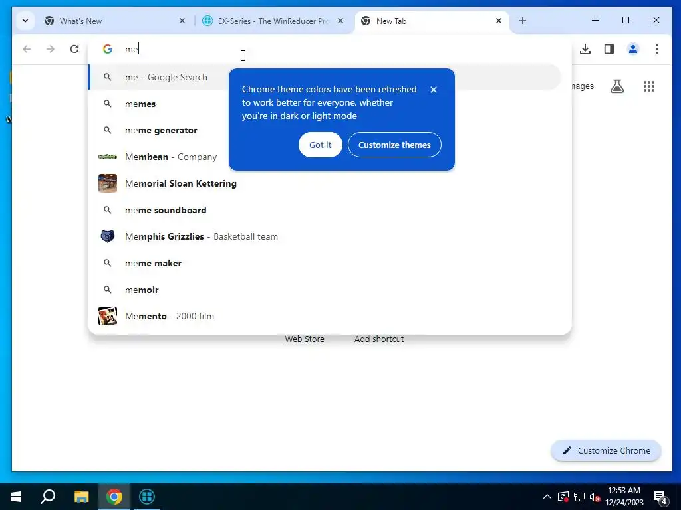This screenshot has width=681, height=510.
Task: Open the notification center icon
Action: click(660, 497)
